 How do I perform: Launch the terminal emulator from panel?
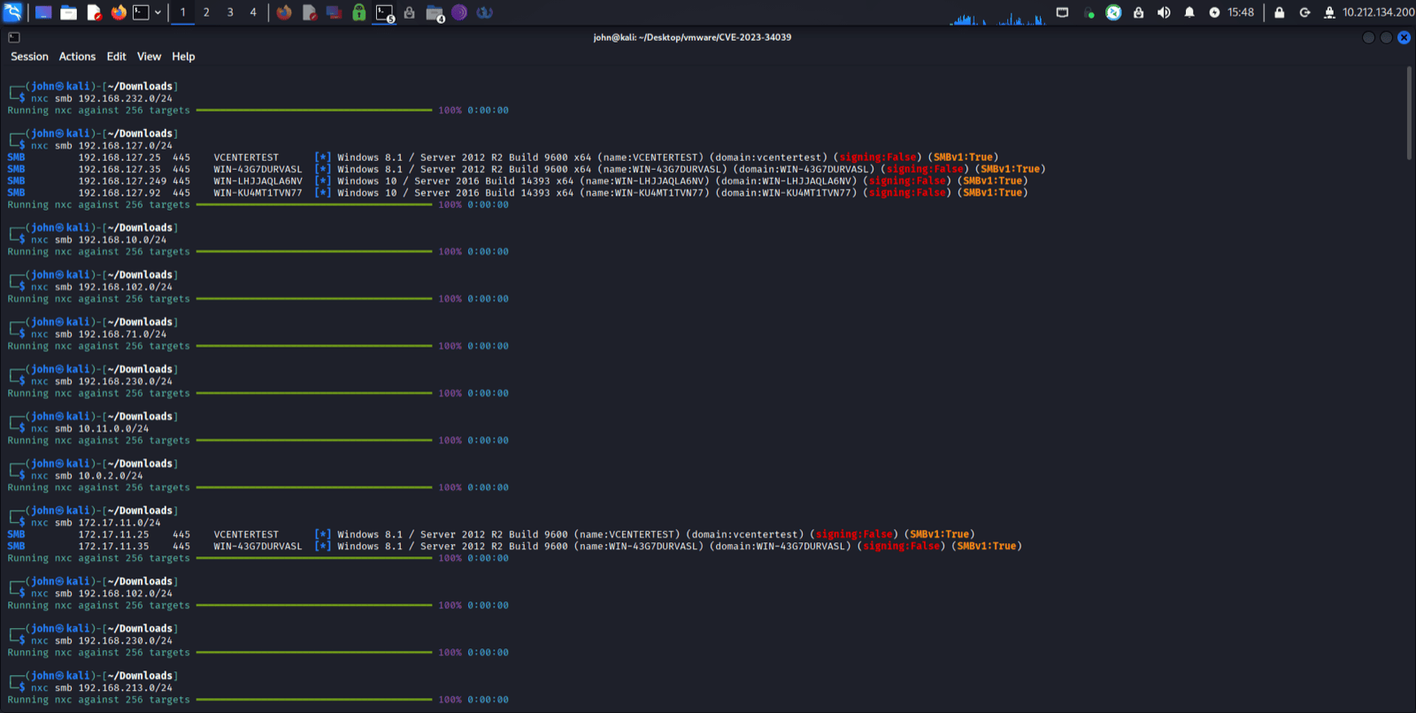tap(141, 12)
